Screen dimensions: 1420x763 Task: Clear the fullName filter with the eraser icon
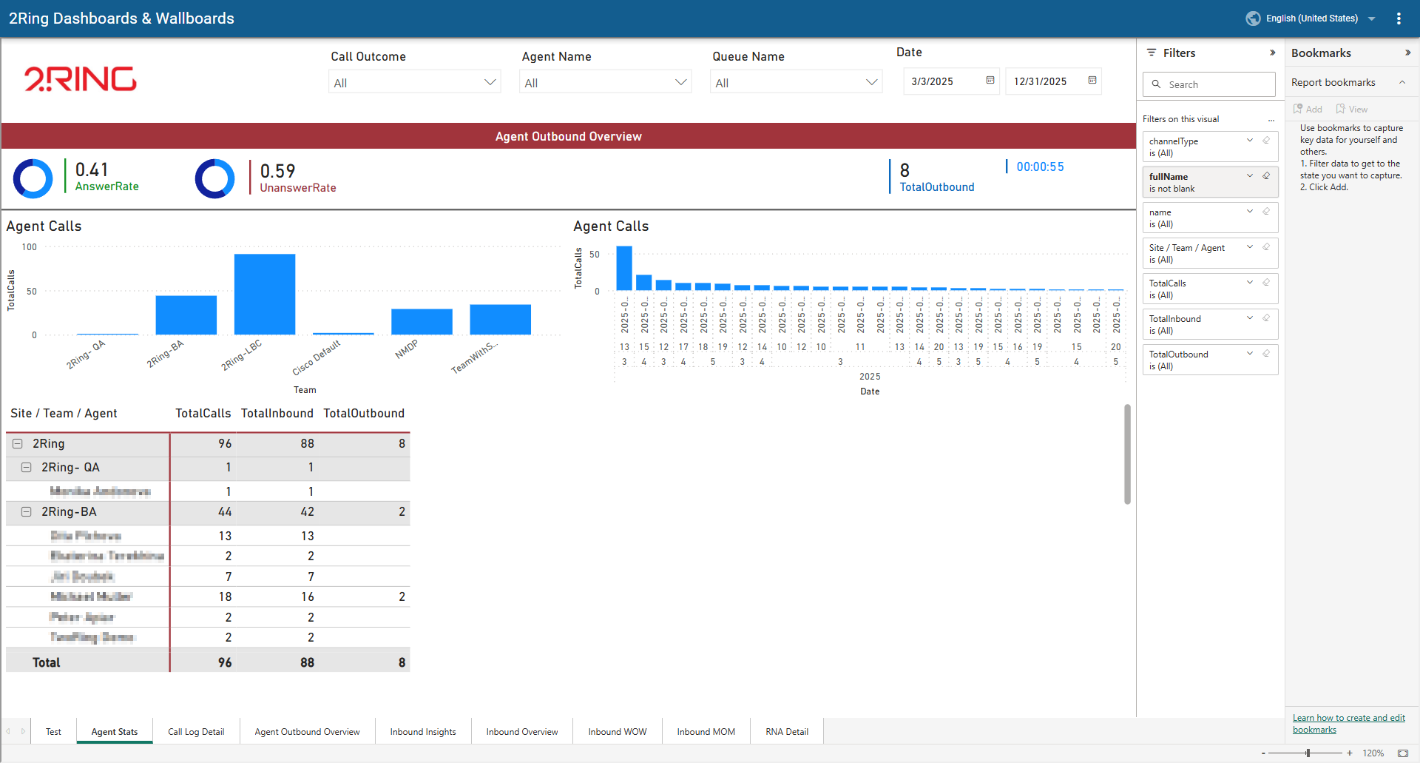click(x=1266, y=176)
